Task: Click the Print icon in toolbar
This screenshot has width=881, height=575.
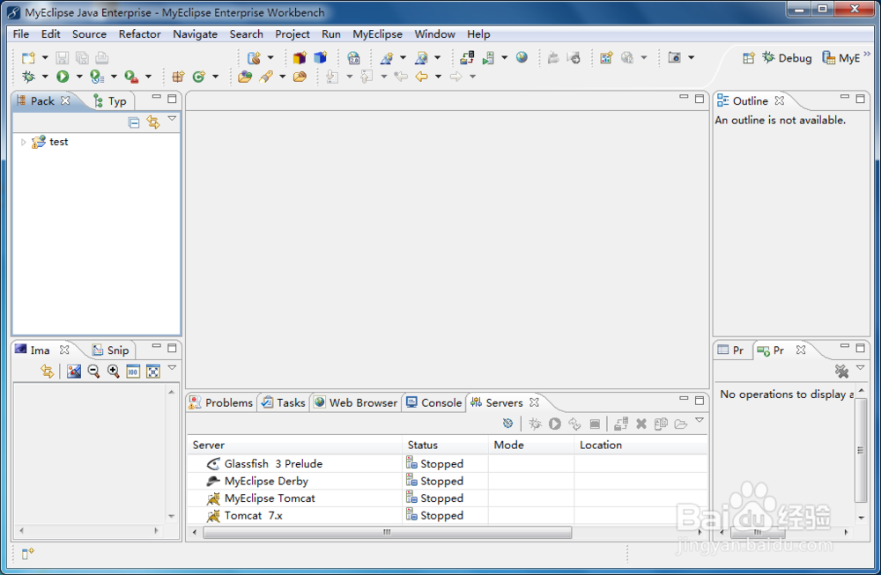Action: tap(101, 58)
